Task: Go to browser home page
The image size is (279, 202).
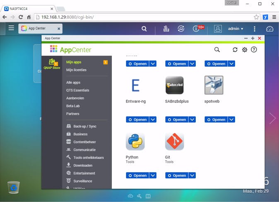Action: [x=29, y=17]
